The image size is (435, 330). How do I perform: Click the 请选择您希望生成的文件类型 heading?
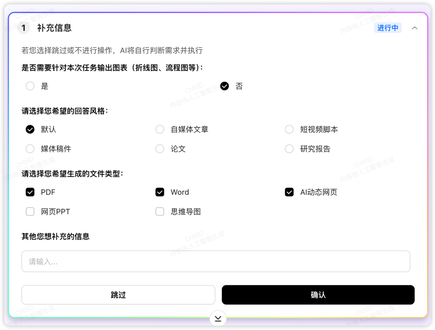(x=72, y=174)
